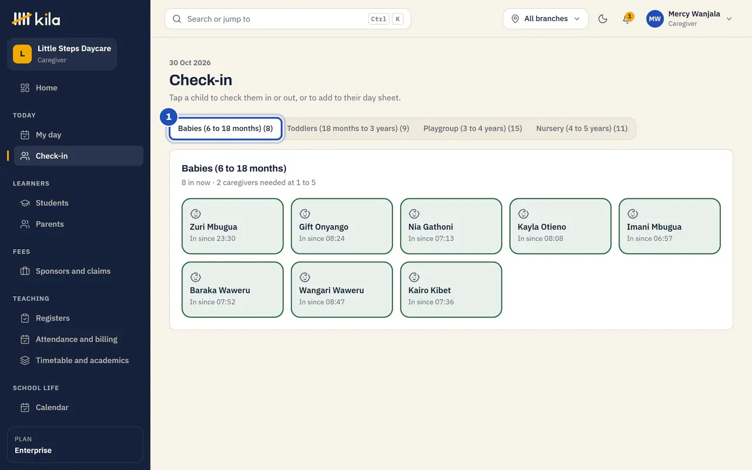Click the School life Calendar icon
This screenshot has height=470, width=752.
[25, 407]
